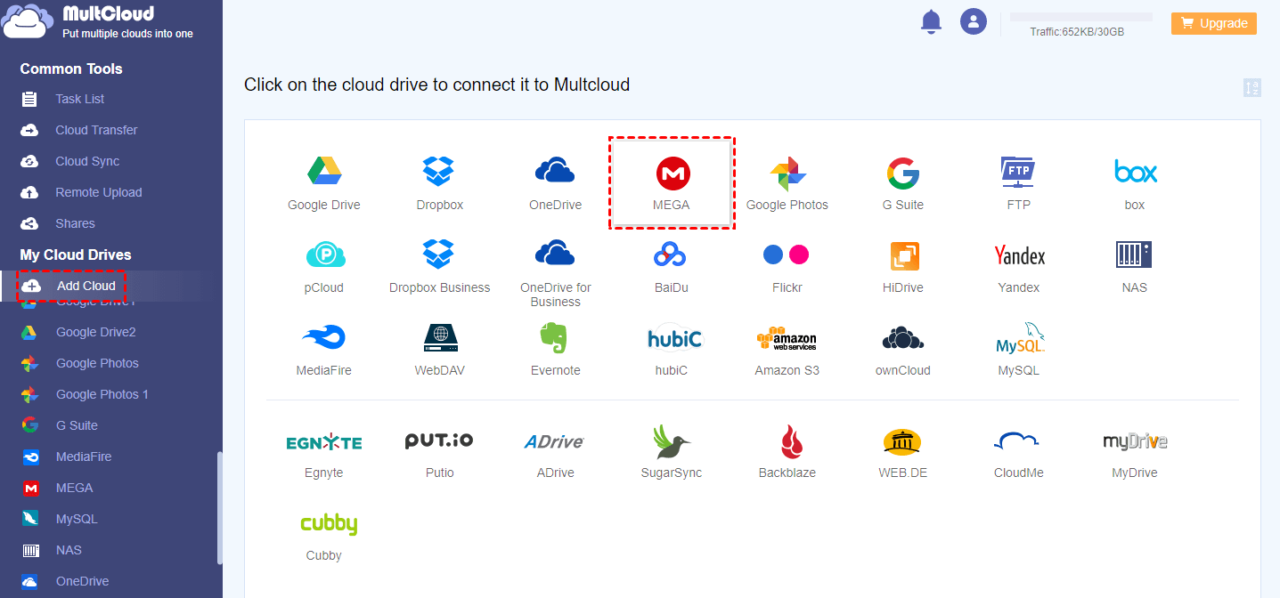Viewport: 1280px width, 598px height.
Task: Select the Amazon S3 icon
Action: [x=787, y=338]
